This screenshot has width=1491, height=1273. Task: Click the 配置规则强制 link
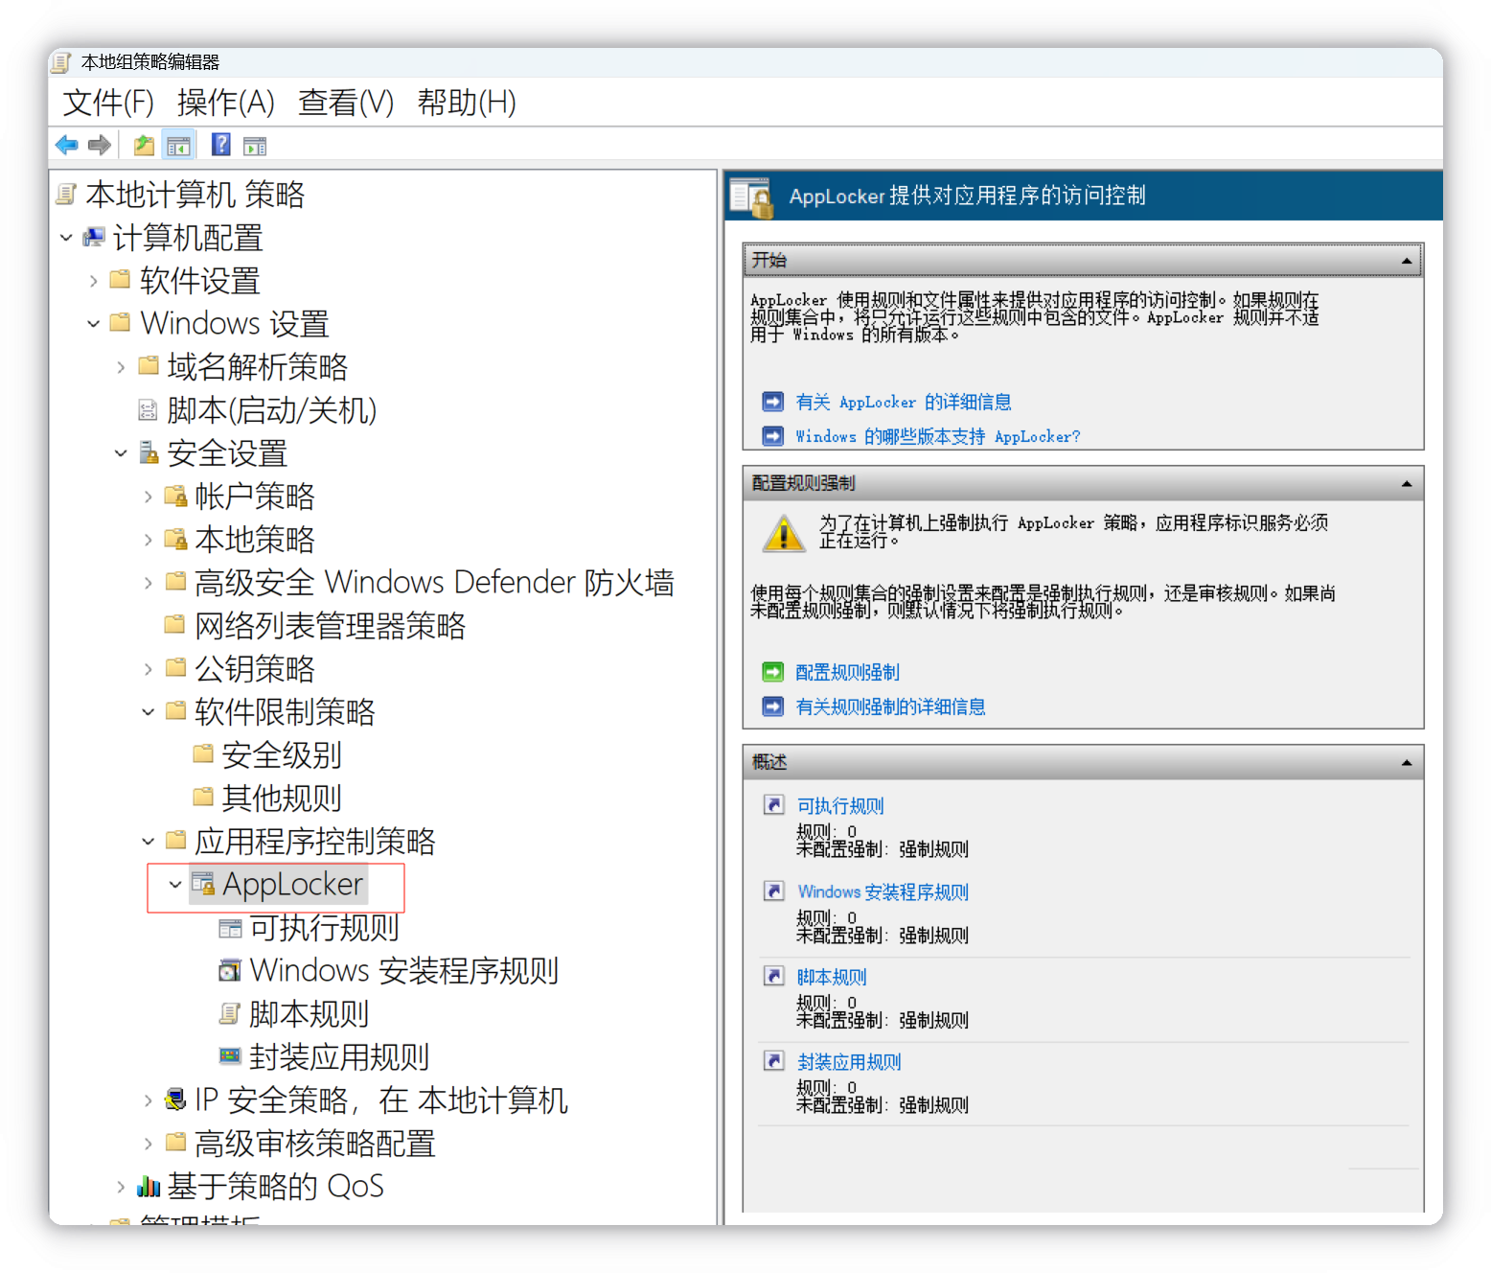pos(847,672)
